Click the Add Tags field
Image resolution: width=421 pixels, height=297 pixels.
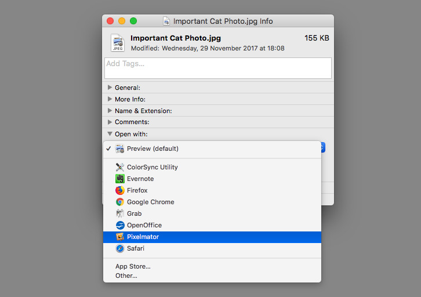tap(218, 68)
